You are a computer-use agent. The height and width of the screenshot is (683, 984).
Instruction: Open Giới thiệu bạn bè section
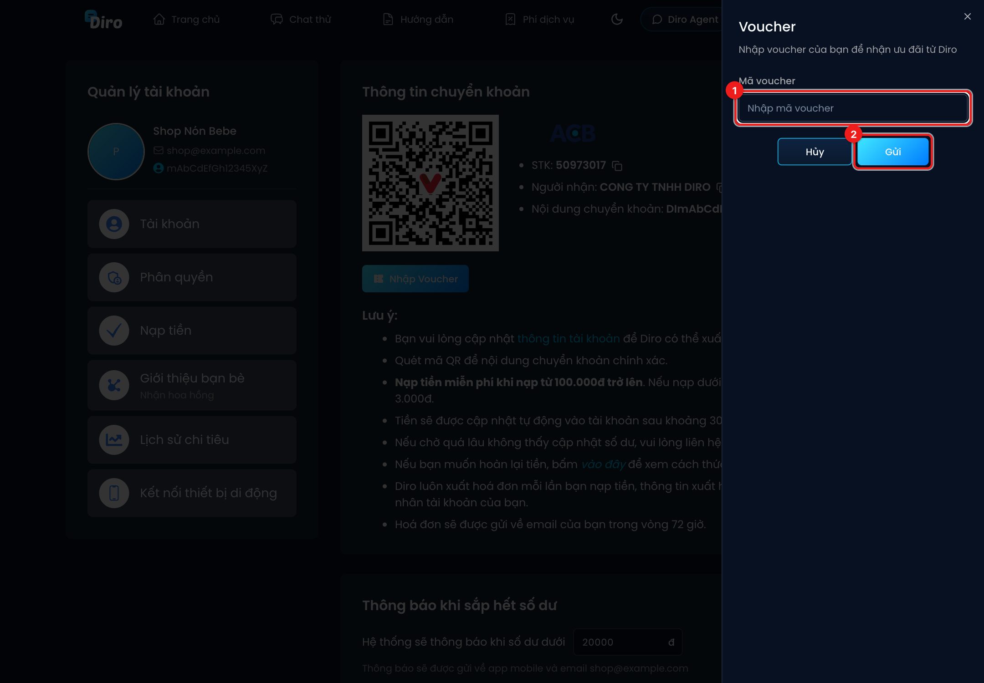click(192, 385)
